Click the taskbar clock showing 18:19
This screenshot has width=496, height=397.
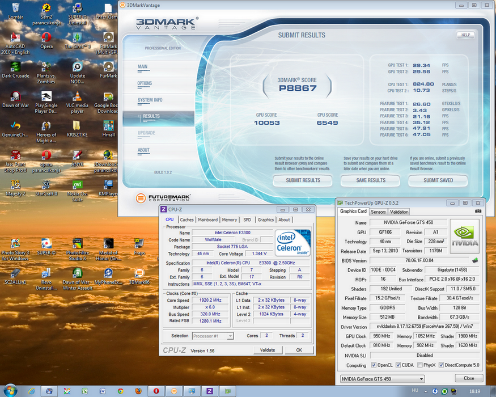pos(474,391)
